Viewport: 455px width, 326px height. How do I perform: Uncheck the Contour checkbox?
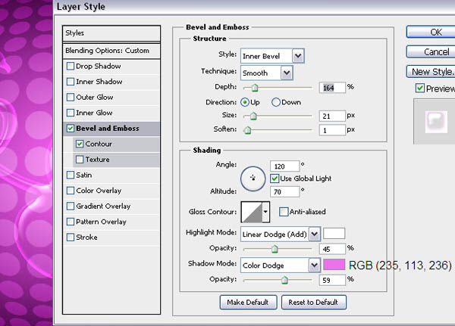pyautogui.click(x=80, y=144)
